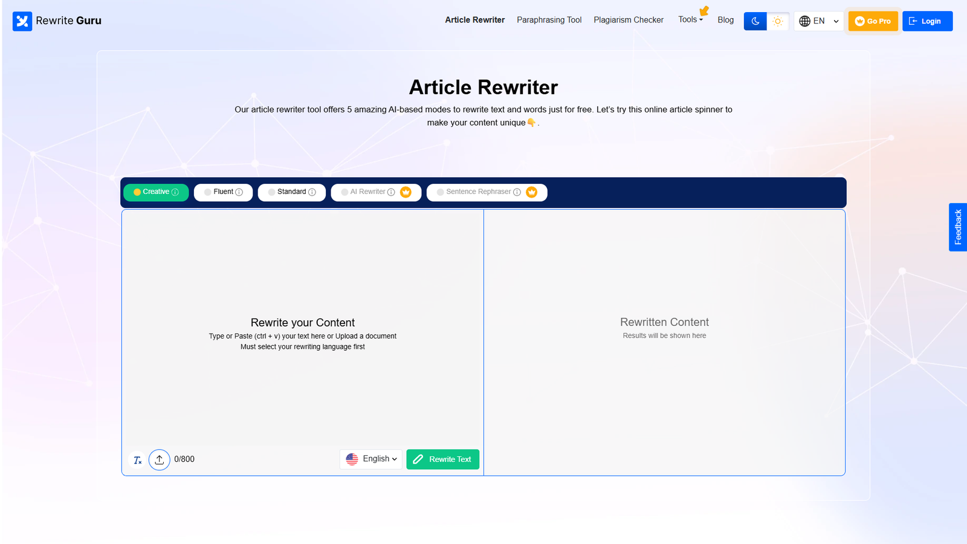Viewport: 967px width, 544px height.
Task: Open the Feedback side tab
Action: pyautogui.click(x=958, y=227)
